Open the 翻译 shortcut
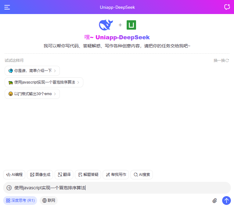The height and width of the screenshot is (208, 234). click(64, 175)
